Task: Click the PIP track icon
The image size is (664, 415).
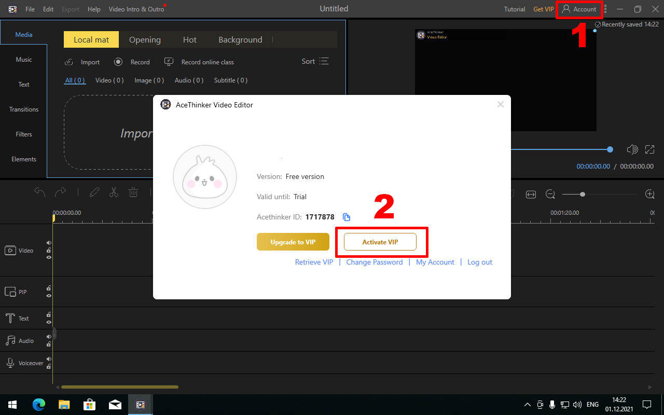Action: tap(10, 292)
